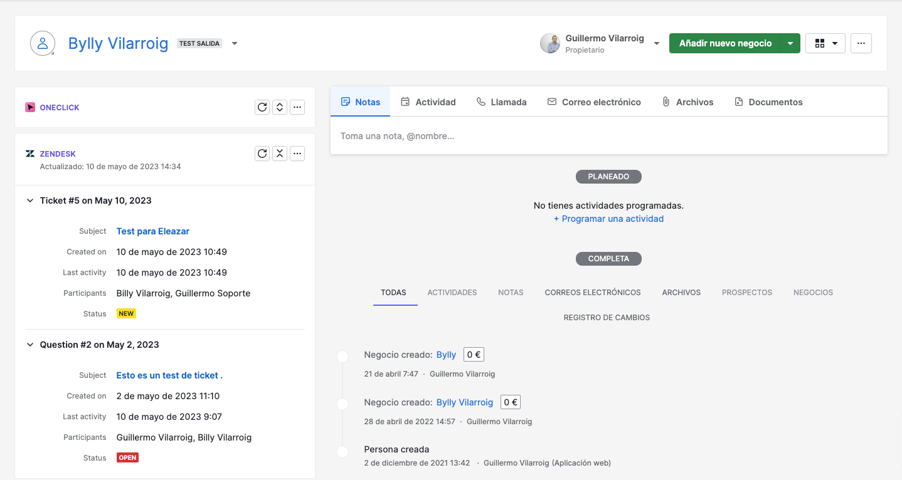Open the ZENDESK panel ellipsis menu

click(297, 154)
